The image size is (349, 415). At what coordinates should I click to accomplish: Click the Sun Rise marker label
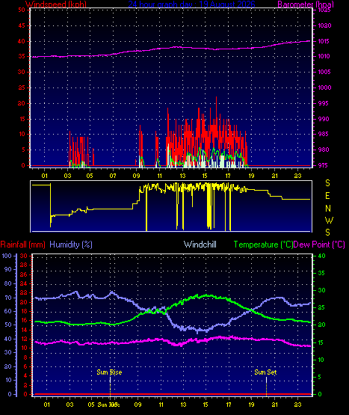[109, 372]
